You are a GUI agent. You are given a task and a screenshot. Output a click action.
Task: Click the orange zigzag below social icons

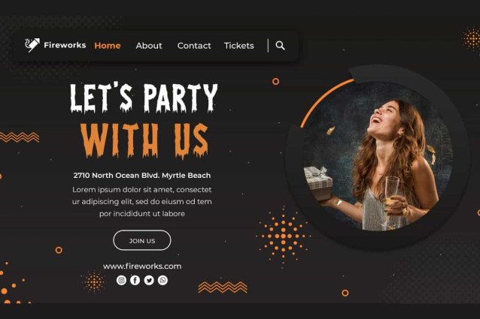(x=223, y=287)
